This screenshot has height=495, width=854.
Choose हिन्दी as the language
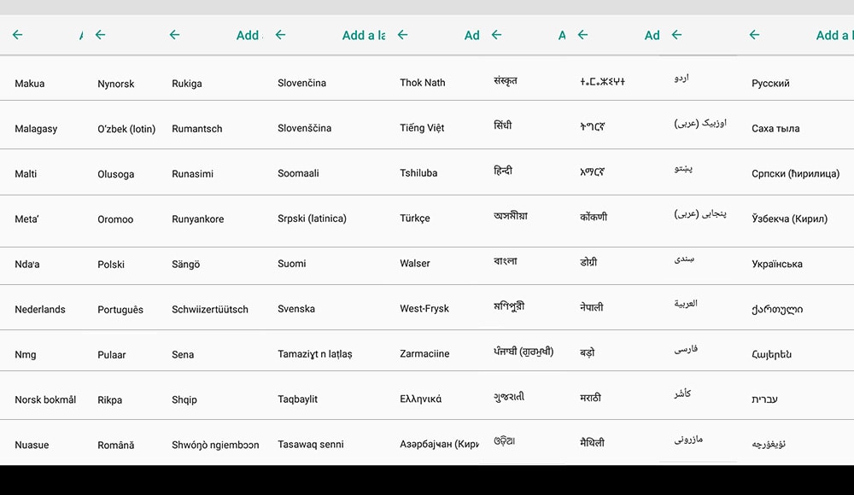503,171
